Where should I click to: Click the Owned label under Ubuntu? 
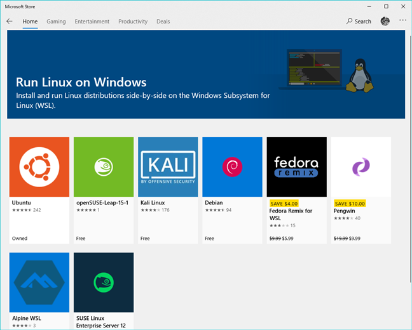[20, 239]
